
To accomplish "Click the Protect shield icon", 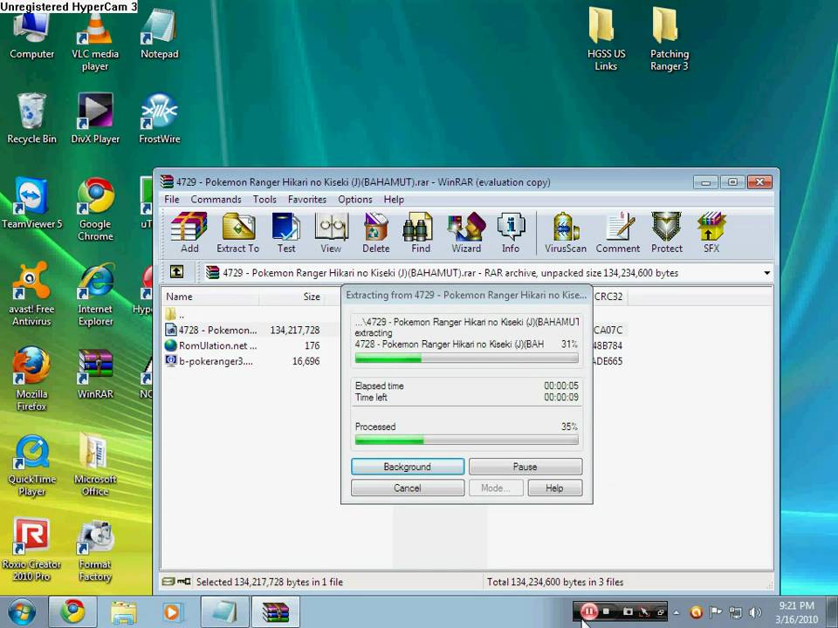I will click(666, 232).
